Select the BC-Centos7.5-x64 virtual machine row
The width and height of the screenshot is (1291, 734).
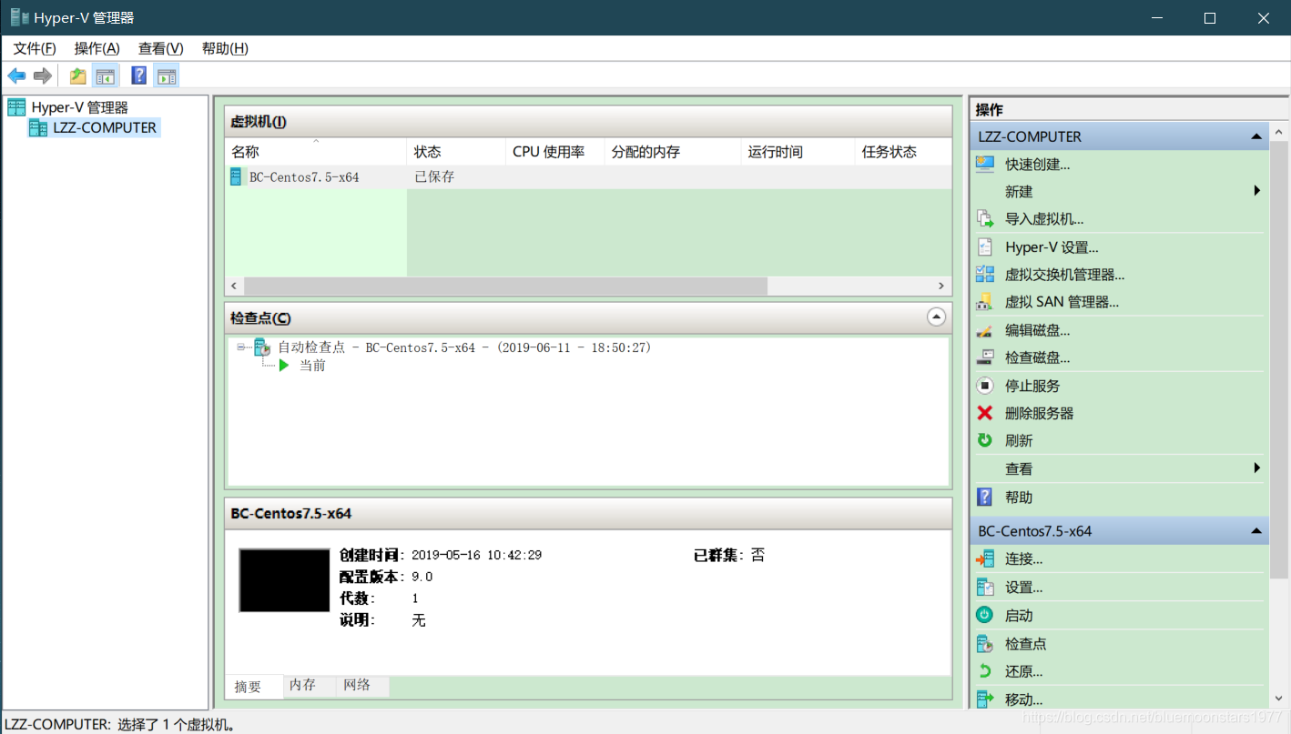[x=588, y=177]
